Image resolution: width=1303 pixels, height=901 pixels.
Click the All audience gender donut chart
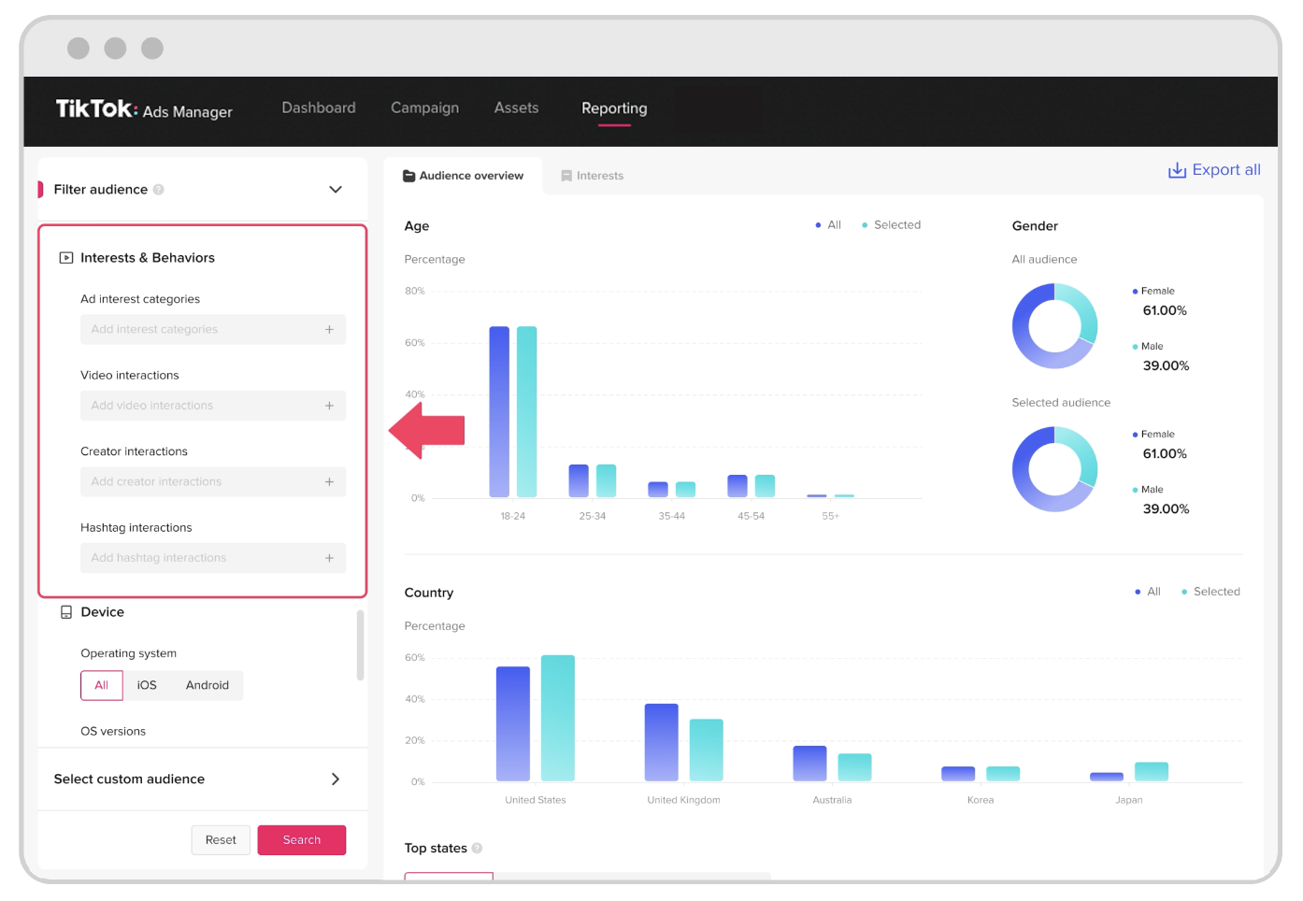coord(1054,326)
